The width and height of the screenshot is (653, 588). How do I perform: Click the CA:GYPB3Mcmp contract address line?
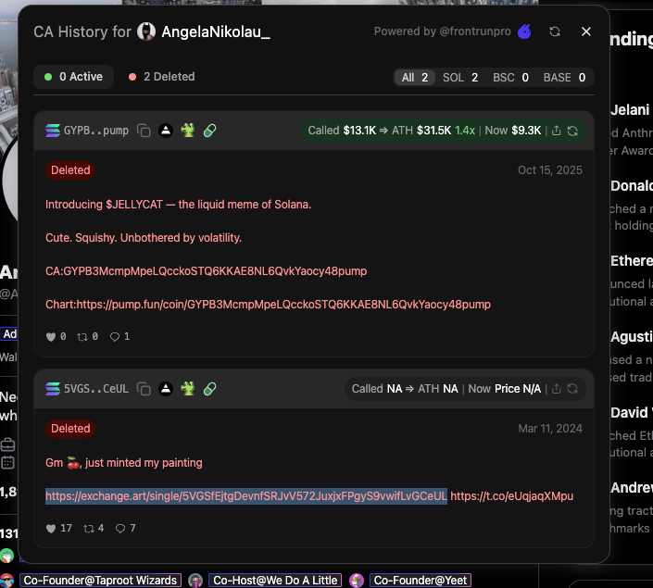(x=207, y=271)
